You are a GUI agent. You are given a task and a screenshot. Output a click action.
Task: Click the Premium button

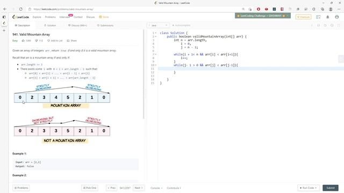(303, 17)
